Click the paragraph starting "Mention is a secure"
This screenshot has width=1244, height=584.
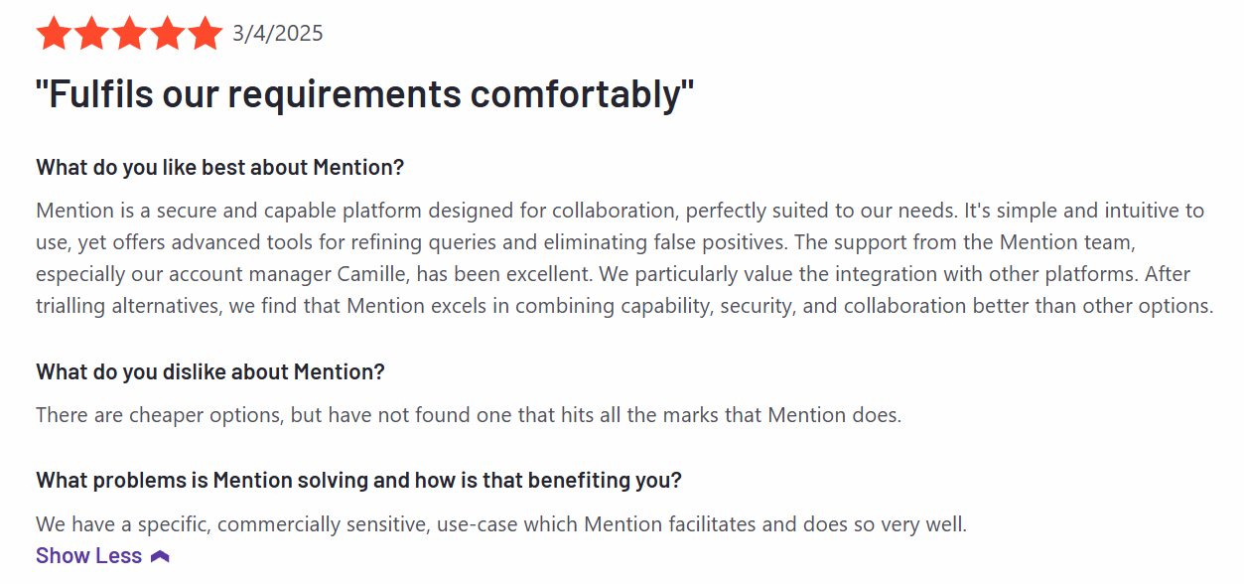pyautogui.click(x=624, y=258)
